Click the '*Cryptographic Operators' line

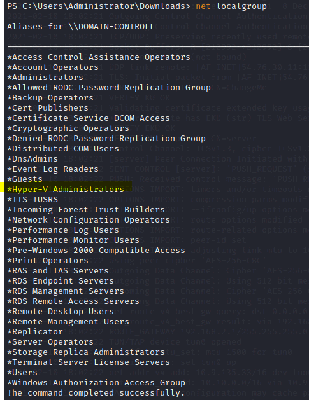point(68,128)
